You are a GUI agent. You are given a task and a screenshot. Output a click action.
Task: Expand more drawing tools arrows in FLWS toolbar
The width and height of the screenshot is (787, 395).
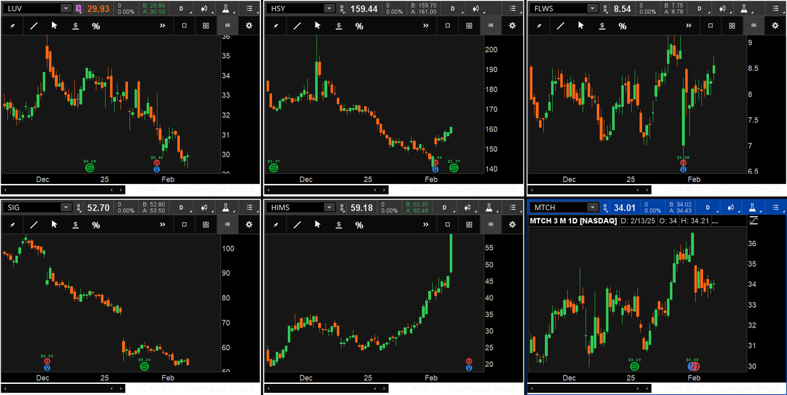coord(689,26)
